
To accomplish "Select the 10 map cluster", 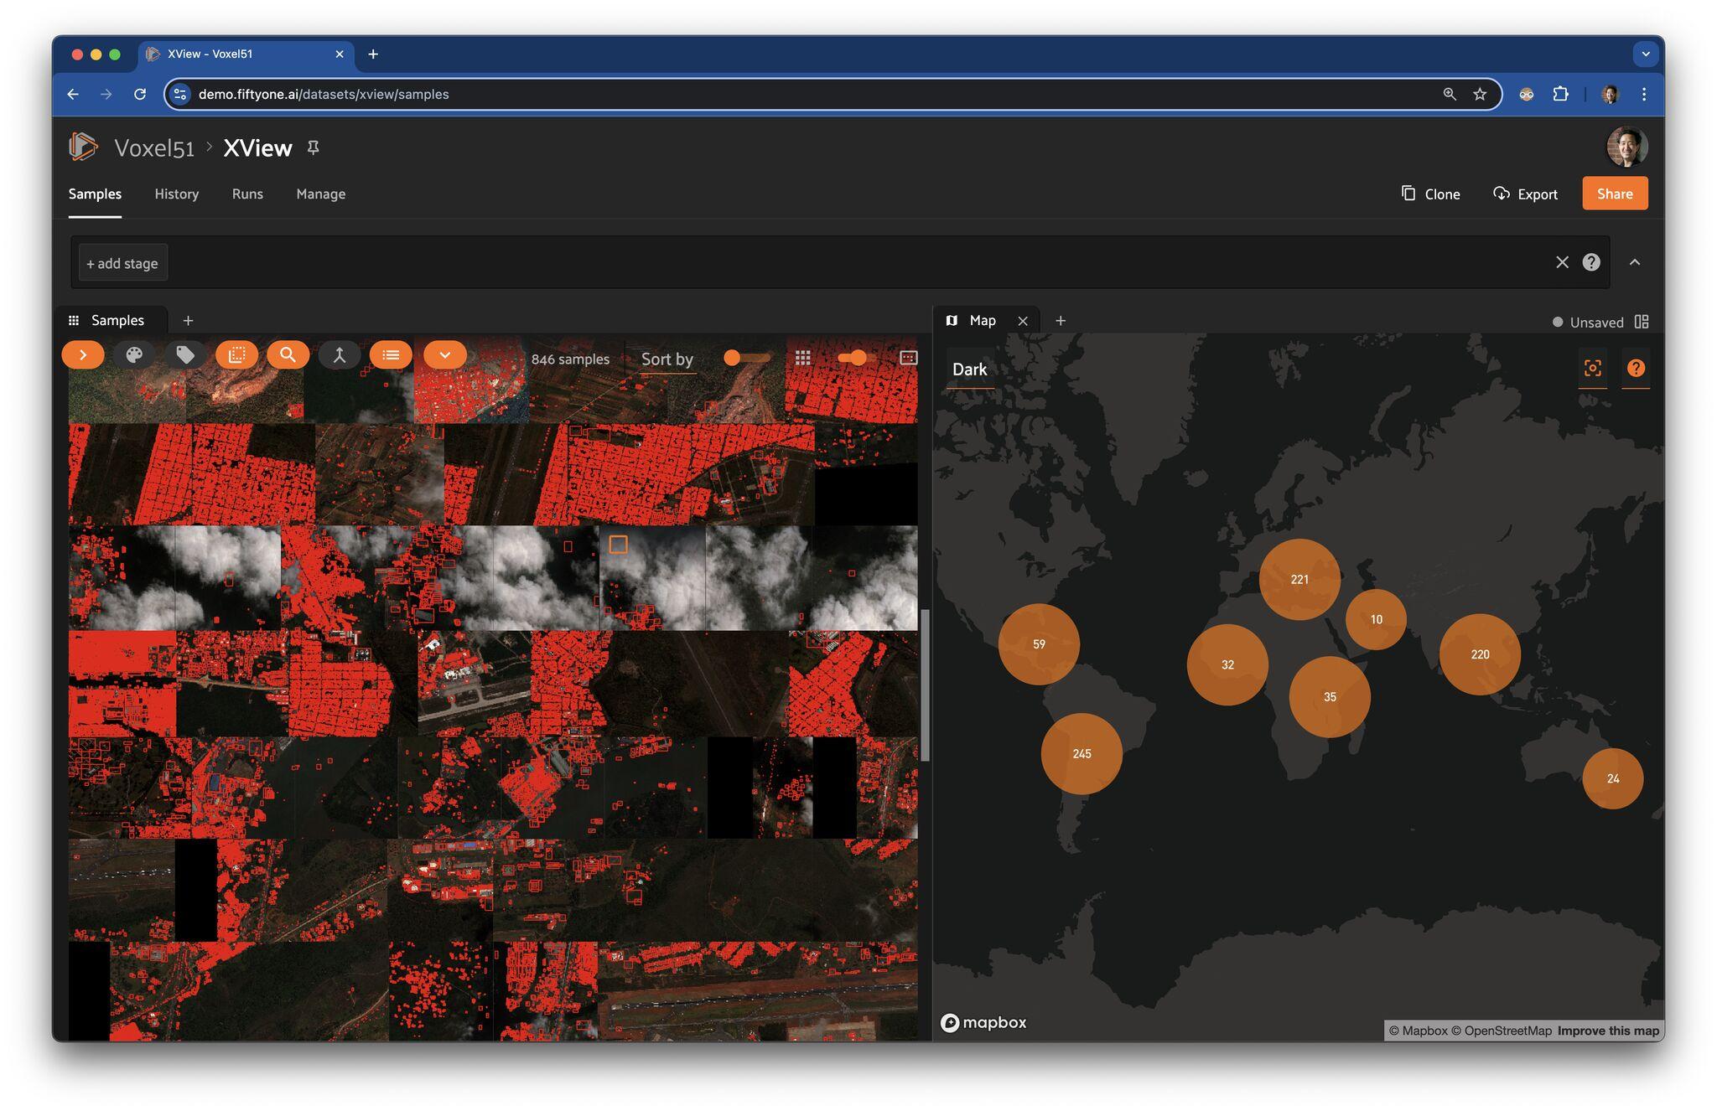I will coord(1376,619).
